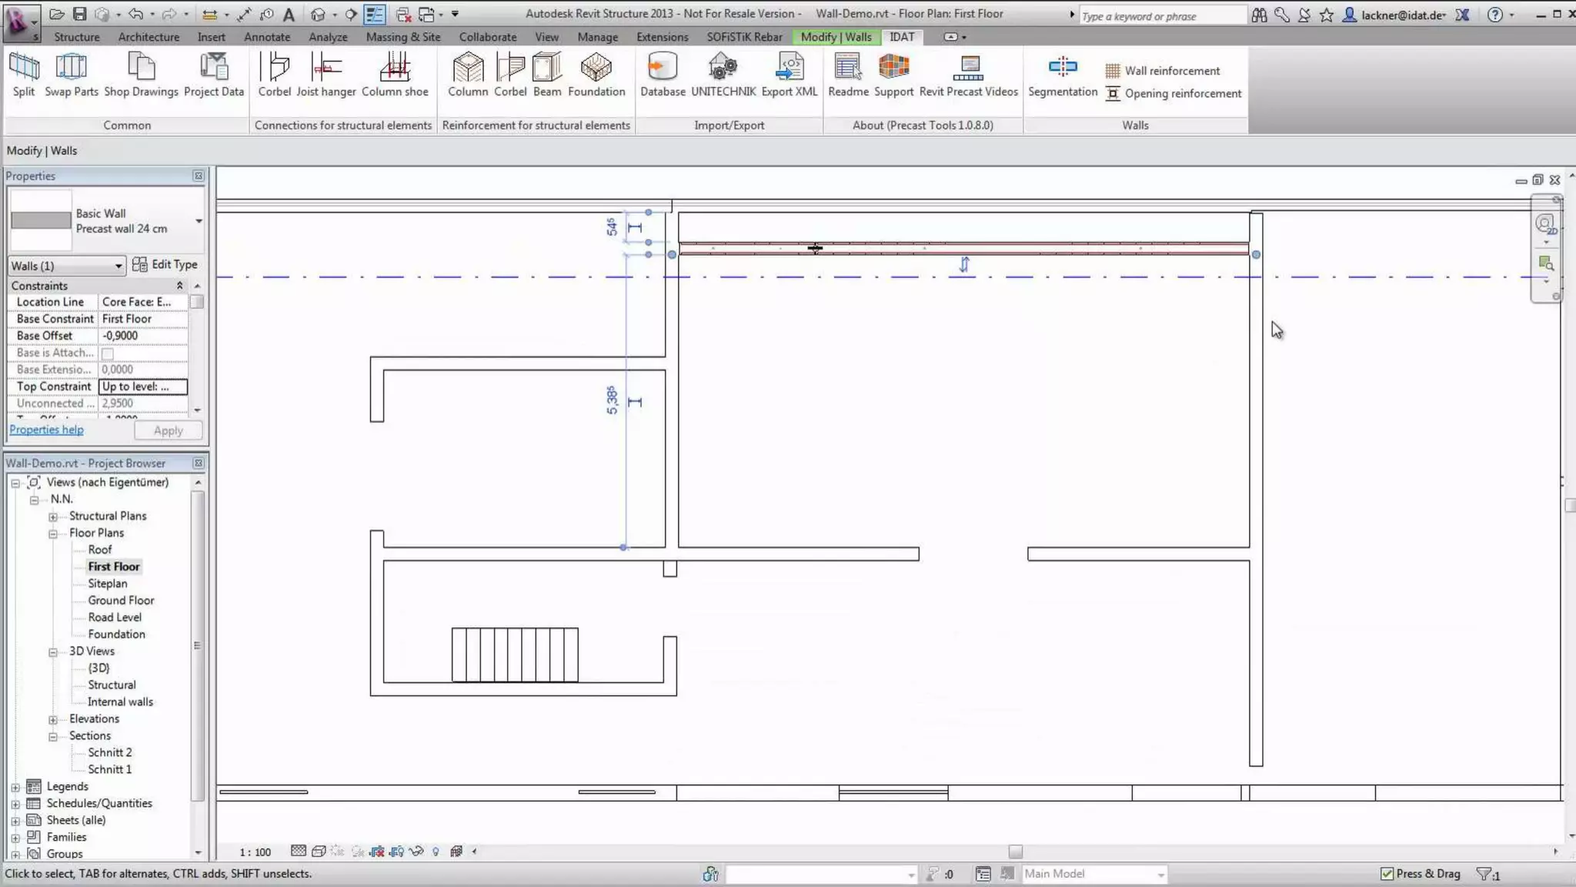Open the wall type selector dropdown
This screenshot has width=1576, height=887.
(199, 221)
